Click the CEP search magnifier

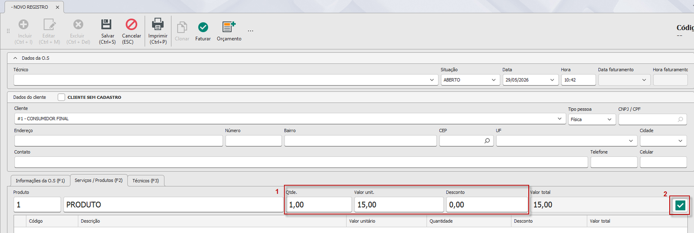(x=487, y=141)
